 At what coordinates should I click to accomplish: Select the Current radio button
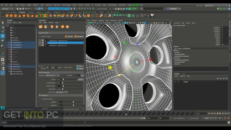click(39, 68)
